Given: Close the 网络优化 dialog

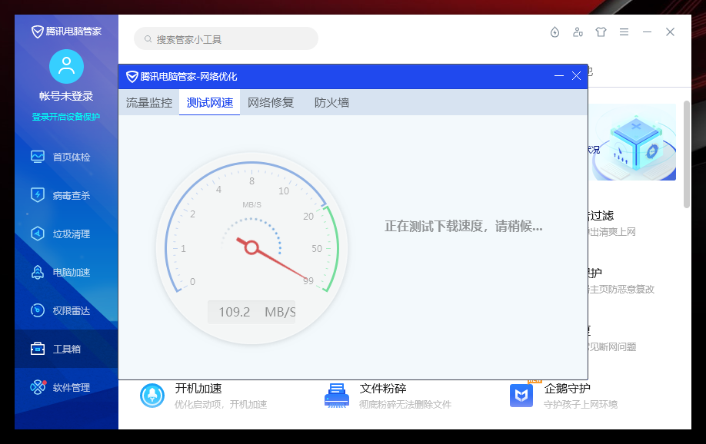Looking at the screenshot, I should (576, 76).
